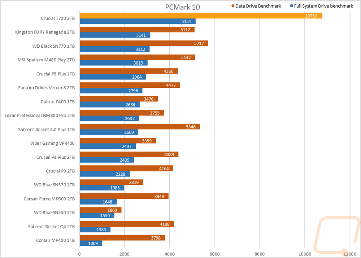Click the blue Full System Drive legend swatch
This screenshot has height=258, width=361.
pyautogui.click(x=292, y=6)
